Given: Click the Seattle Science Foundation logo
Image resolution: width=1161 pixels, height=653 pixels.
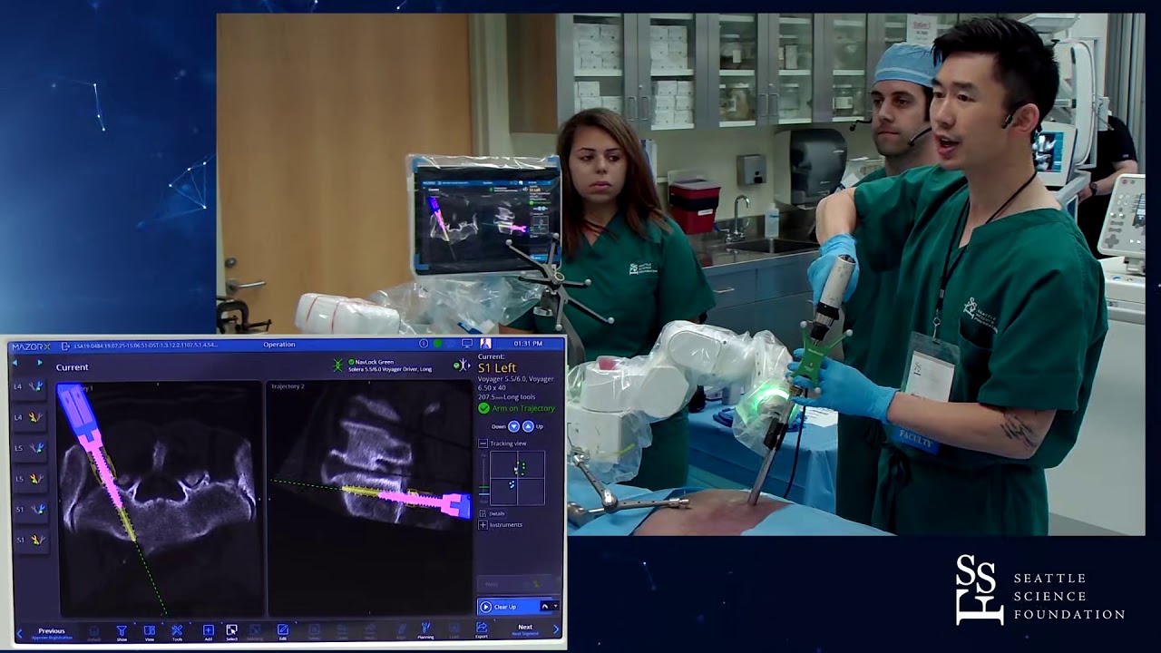Looking at the screenshot, I should tap(1040, 590).
